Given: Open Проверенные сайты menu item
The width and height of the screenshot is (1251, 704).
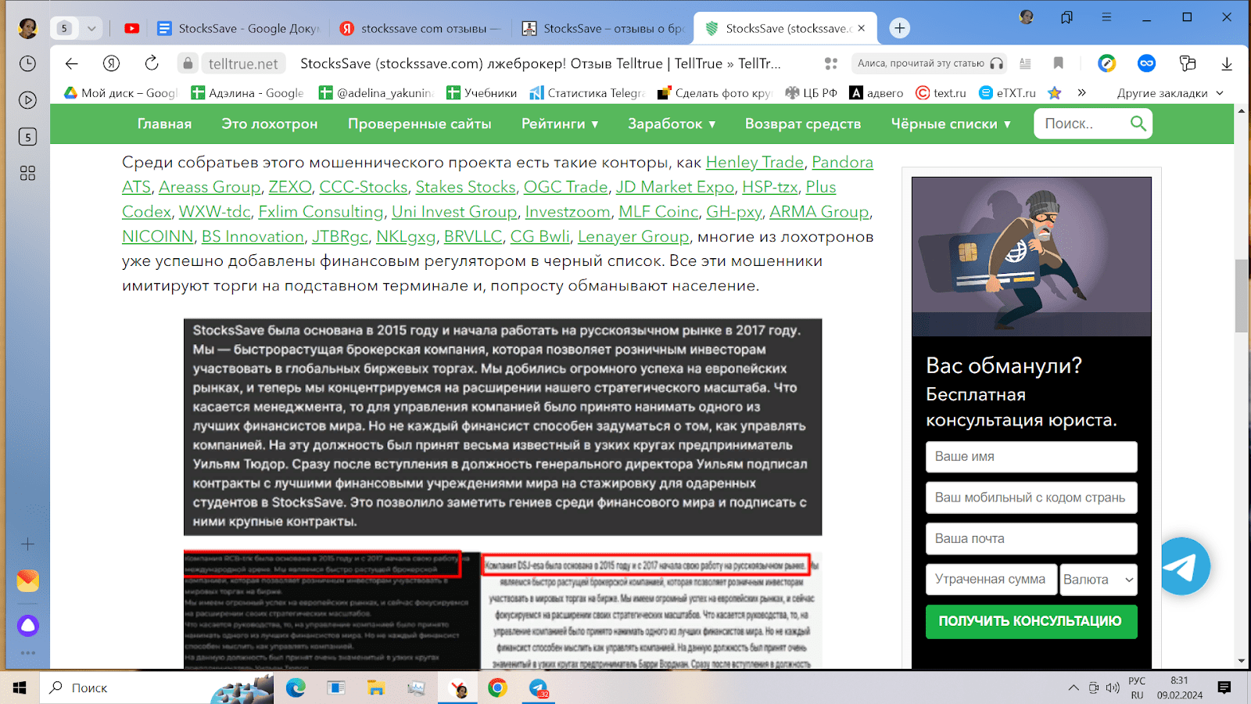Looking at the screenshot, I should click(x=420, y=124).
